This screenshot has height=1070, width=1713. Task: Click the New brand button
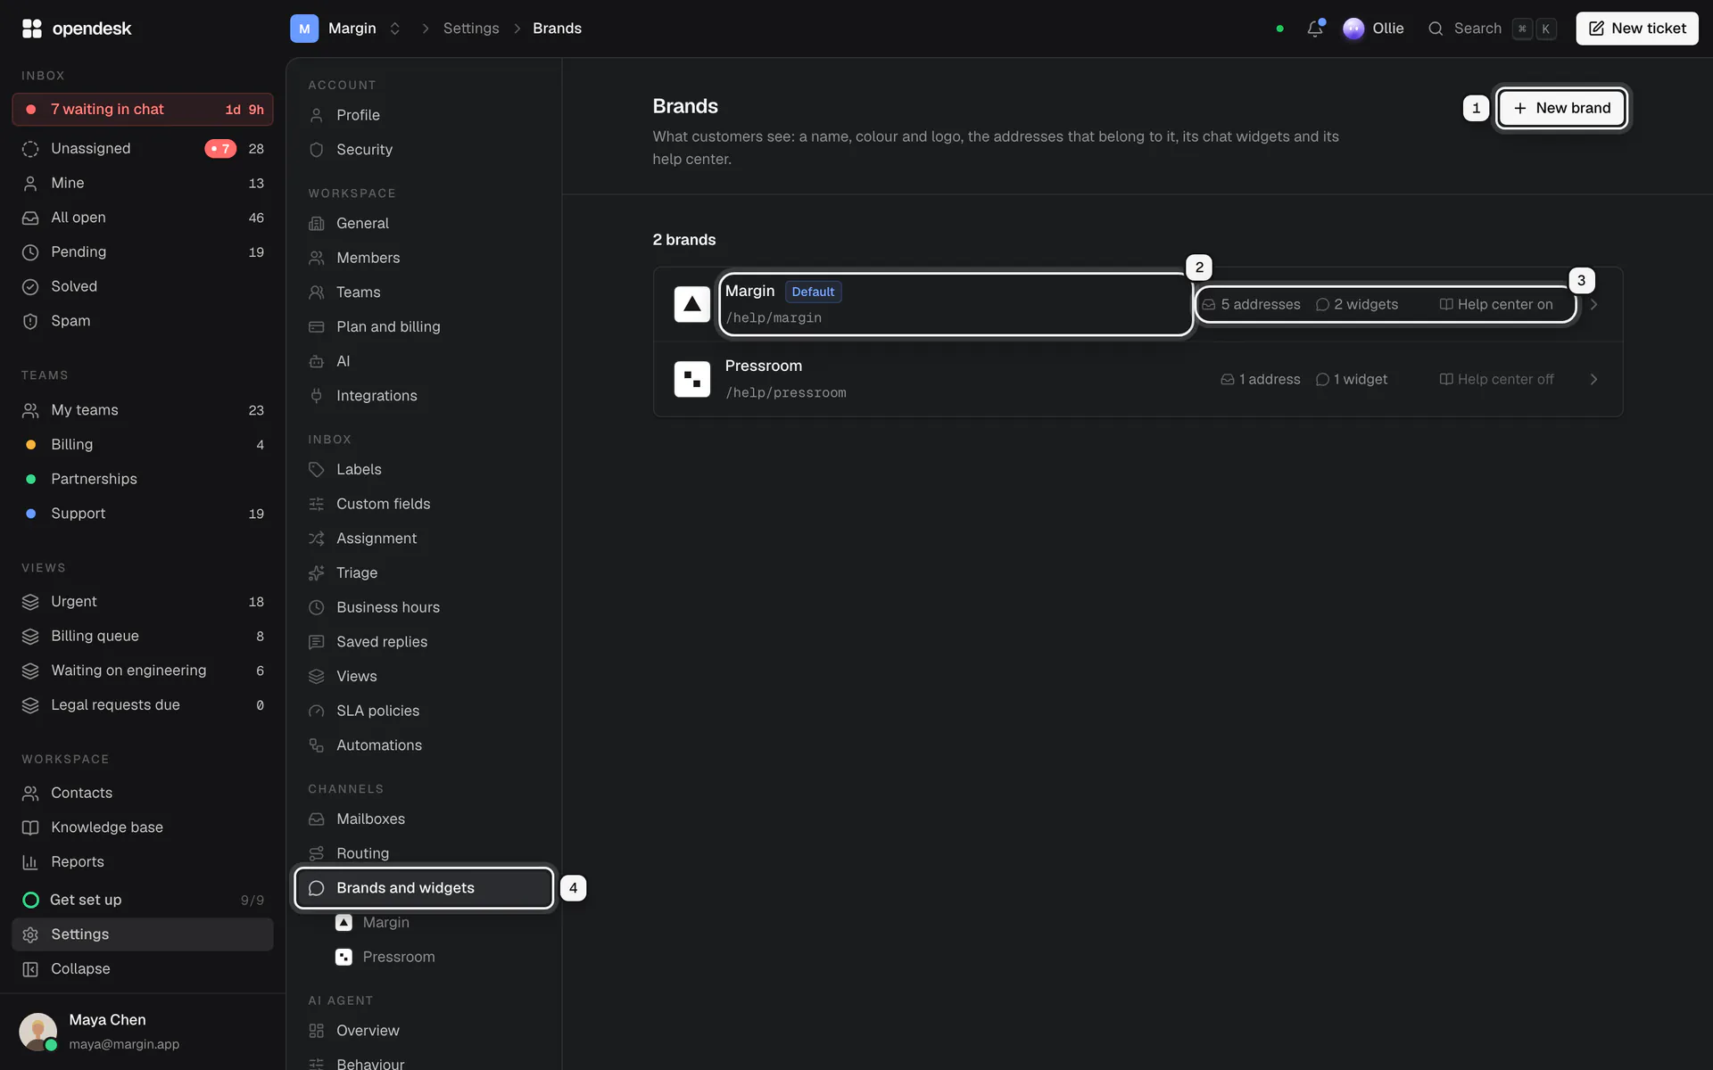(x=1561, y=108)
